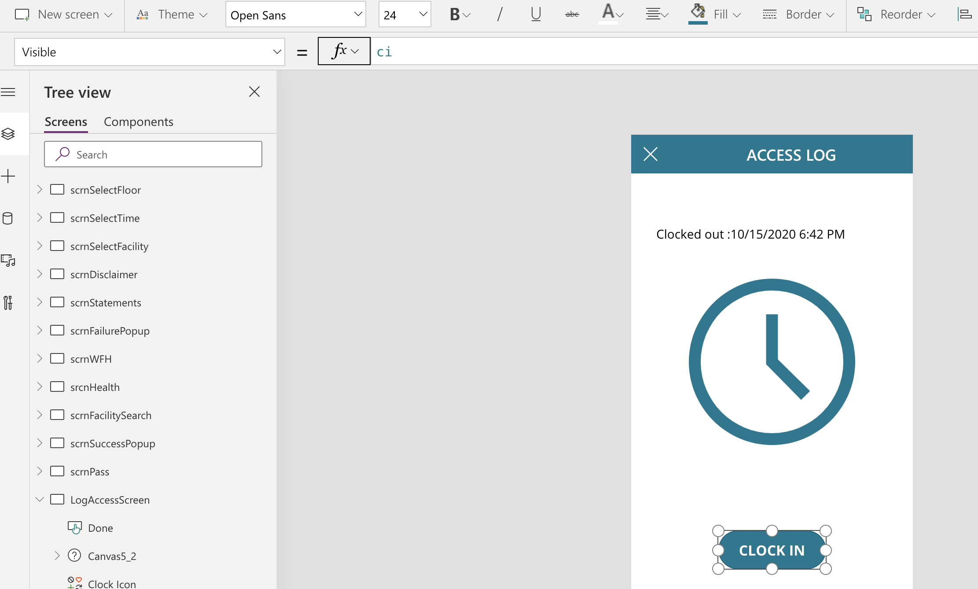Apply underline formatting
This screenshot has height=589, width=978.
point(535,15)
